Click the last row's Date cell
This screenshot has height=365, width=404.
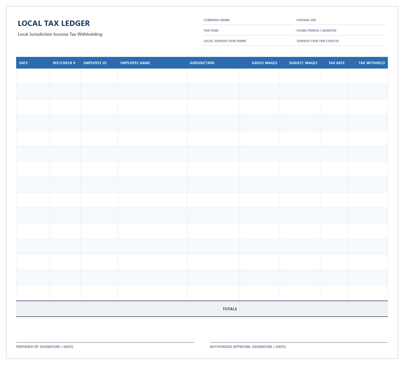(33, 293)
